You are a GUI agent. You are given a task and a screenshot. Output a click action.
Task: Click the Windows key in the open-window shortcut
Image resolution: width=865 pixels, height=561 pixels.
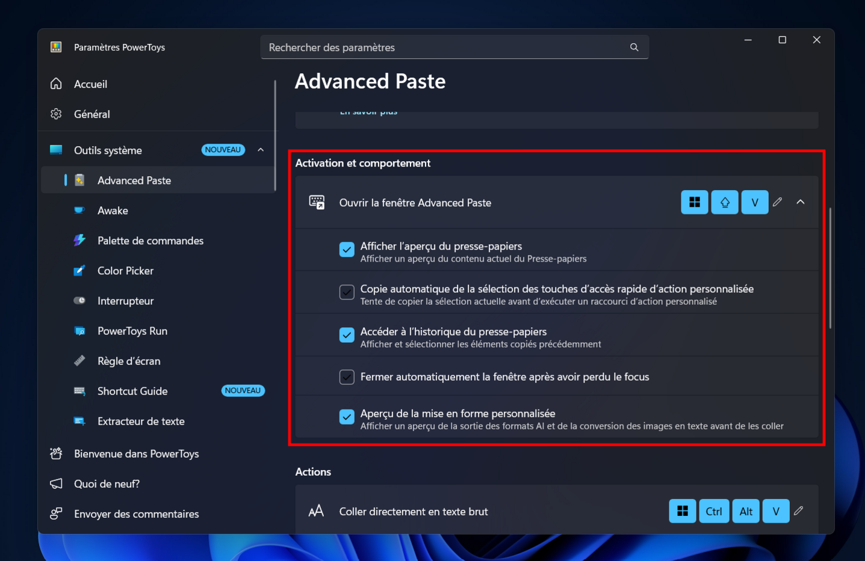tap(695, 202)
